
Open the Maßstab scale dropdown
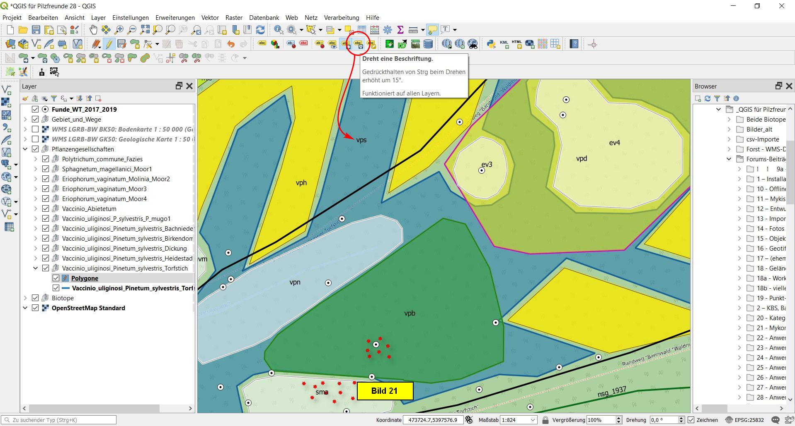pos(532,420)
